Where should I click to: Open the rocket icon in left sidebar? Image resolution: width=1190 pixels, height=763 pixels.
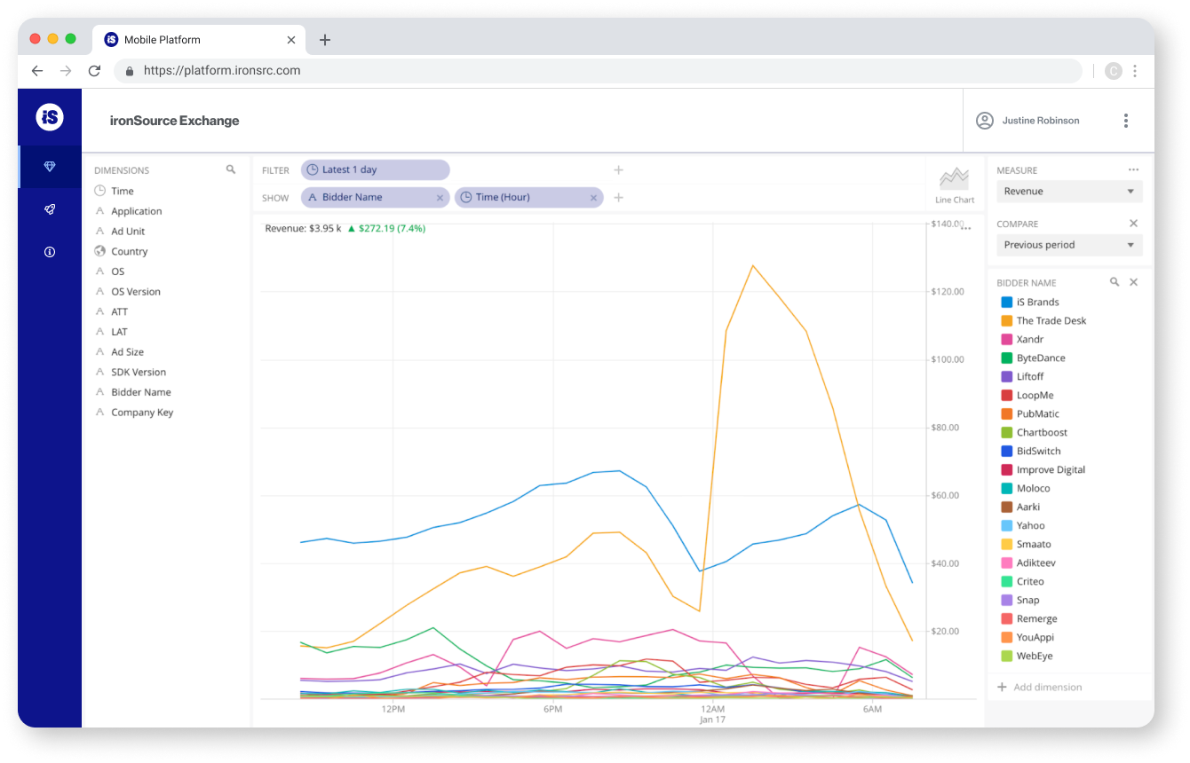(50, 209)
